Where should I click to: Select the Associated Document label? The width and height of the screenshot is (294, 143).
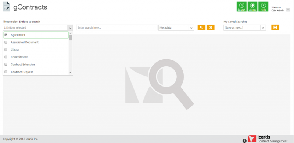click(x=25, y=42)
